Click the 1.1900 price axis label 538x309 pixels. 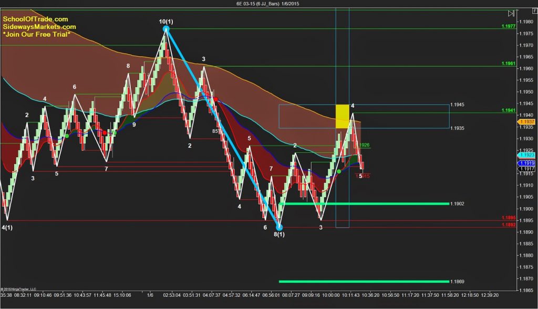tap(526, 209)
